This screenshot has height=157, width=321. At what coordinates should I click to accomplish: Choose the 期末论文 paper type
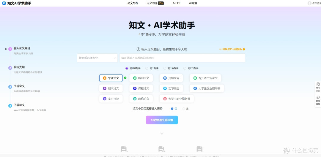point(111,88)
